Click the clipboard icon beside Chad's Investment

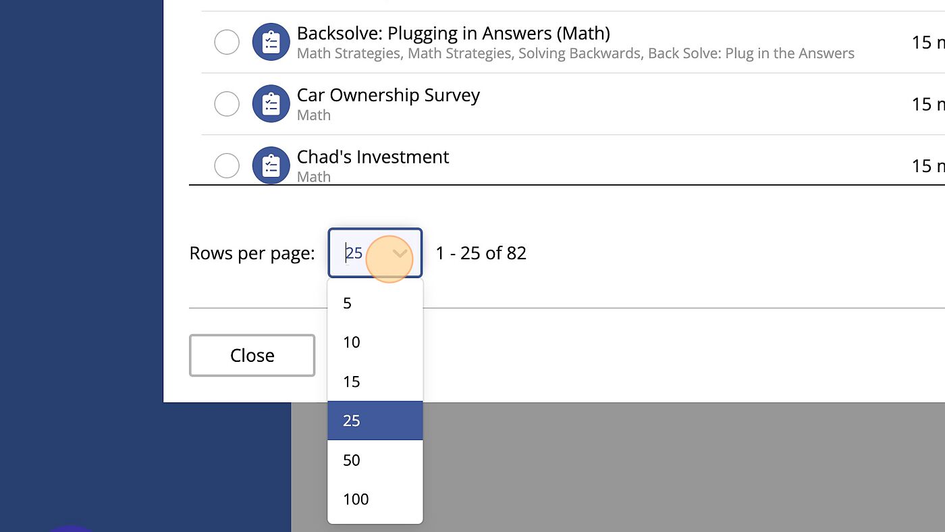(271, 165)
